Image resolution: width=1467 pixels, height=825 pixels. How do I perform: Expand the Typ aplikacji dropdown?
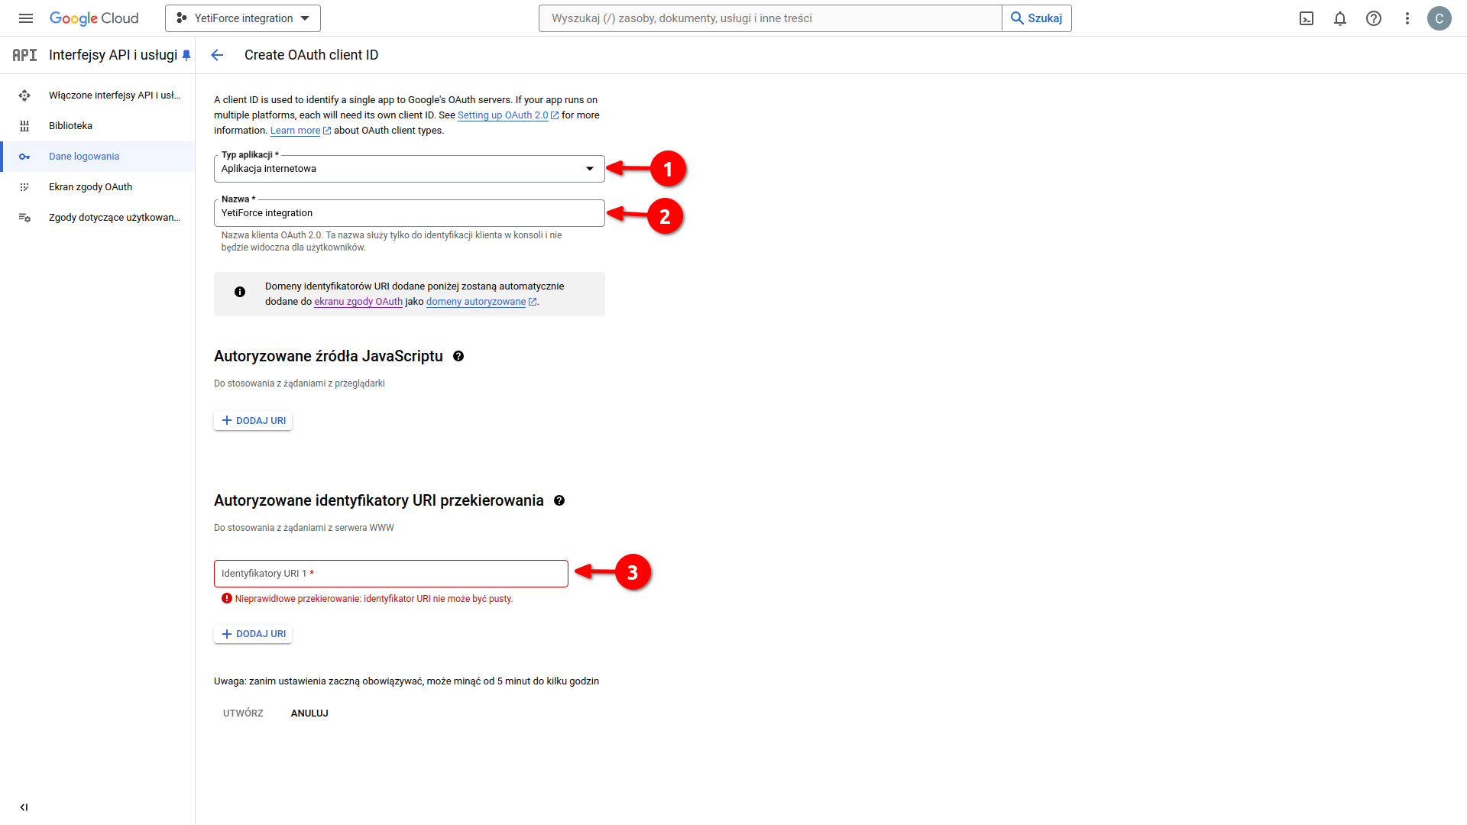coord(410,169)
